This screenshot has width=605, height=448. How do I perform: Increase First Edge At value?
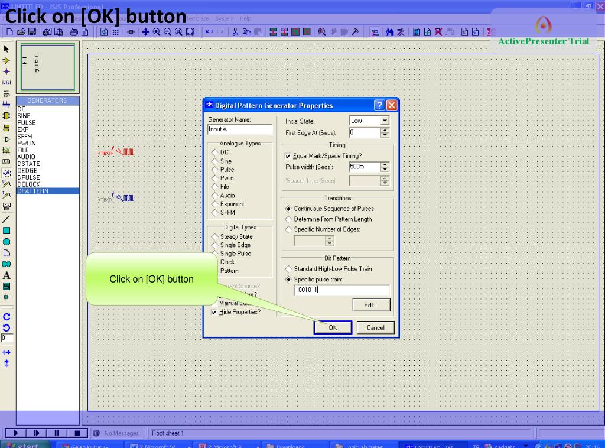pos(385,130)
